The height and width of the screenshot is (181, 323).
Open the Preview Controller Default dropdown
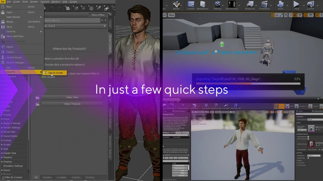coord(314,120)
